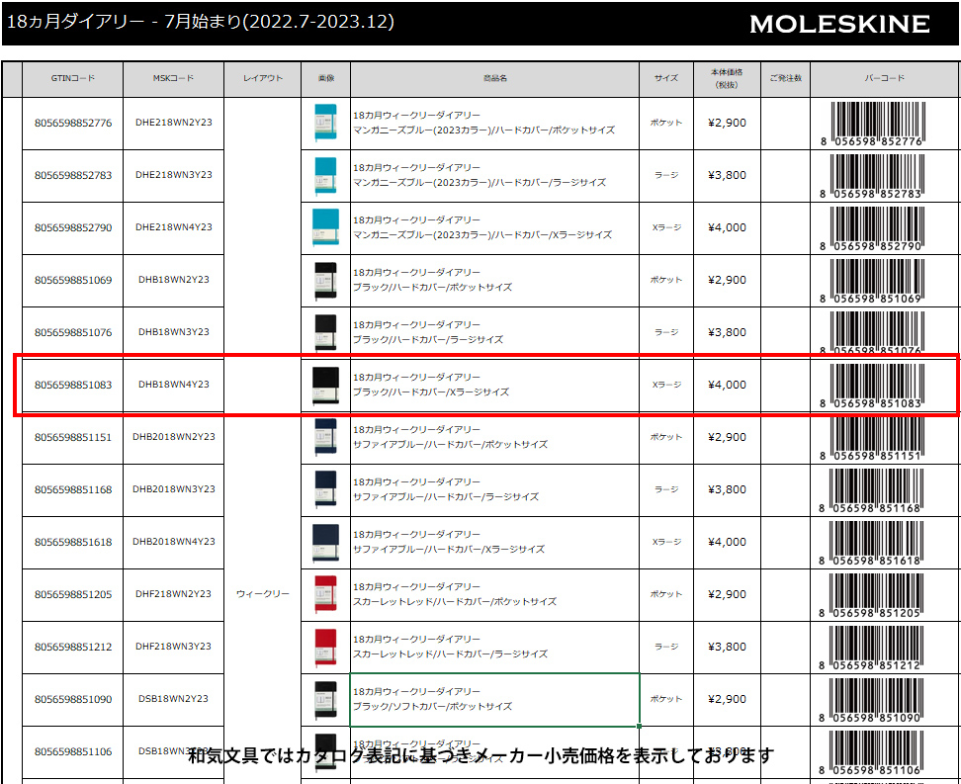Click the order quantity cell for DHF218WN2Y23
This screenshot has height=784, width=961.
coord(786,594)
